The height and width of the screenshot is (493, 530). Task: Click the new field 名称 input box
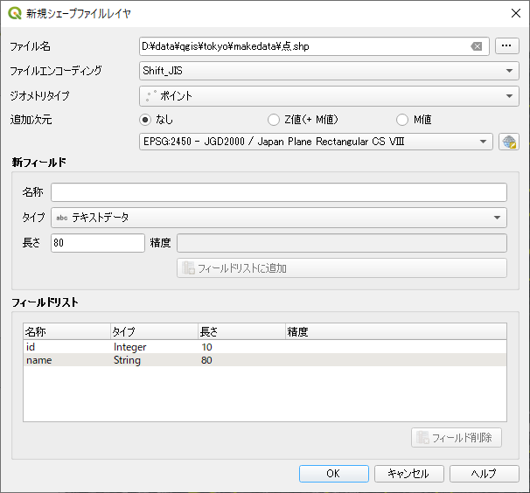tap(279, 192)
